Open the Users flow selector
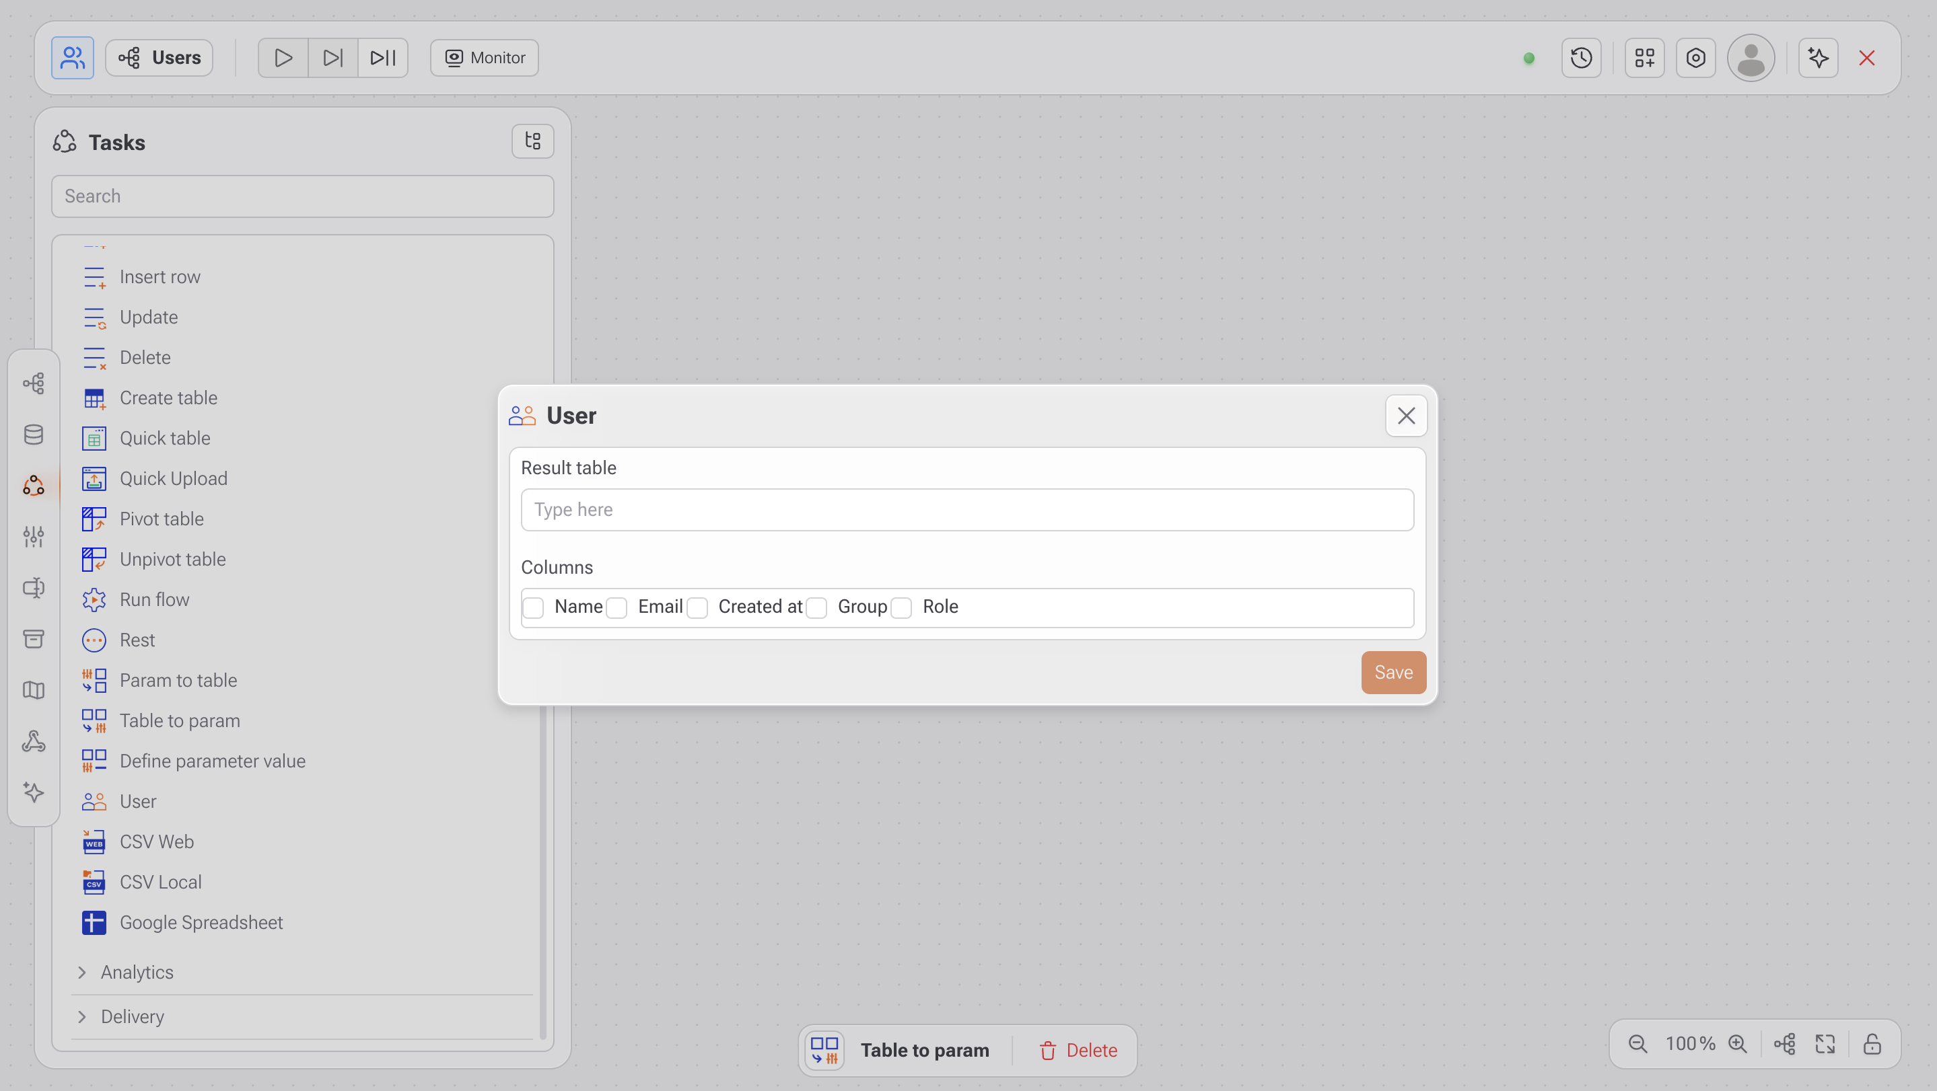 160,58
